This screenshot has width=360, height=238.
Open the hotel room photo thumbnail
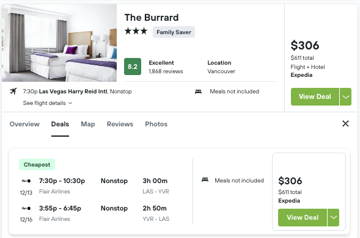coord(59,43)
